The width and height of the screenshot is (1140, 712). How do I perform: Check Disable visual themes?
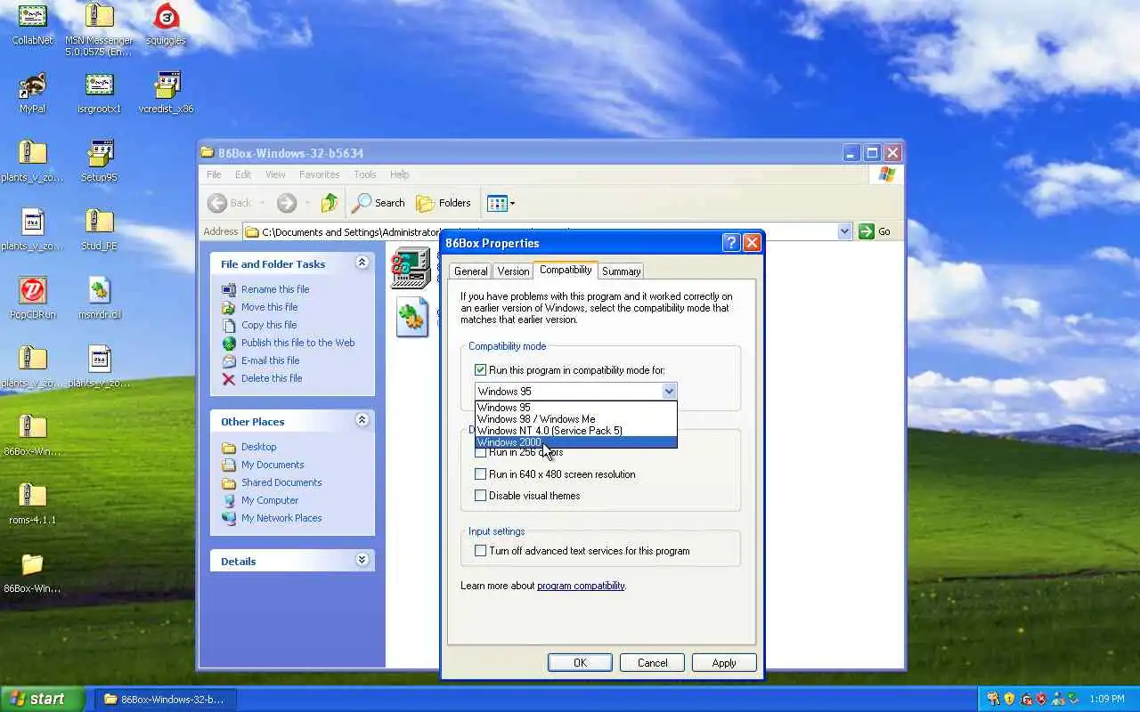(x=481, y=496)
